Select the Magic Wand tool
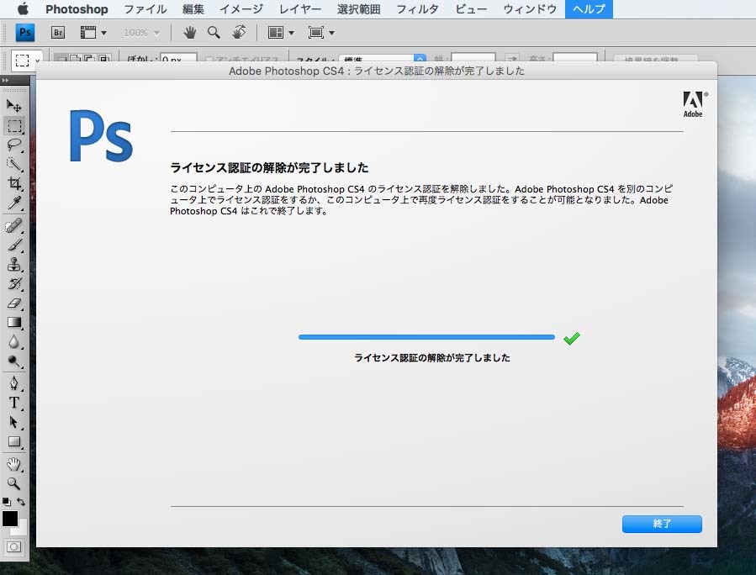This screenshot has width=756, height=575. point(13,164)
